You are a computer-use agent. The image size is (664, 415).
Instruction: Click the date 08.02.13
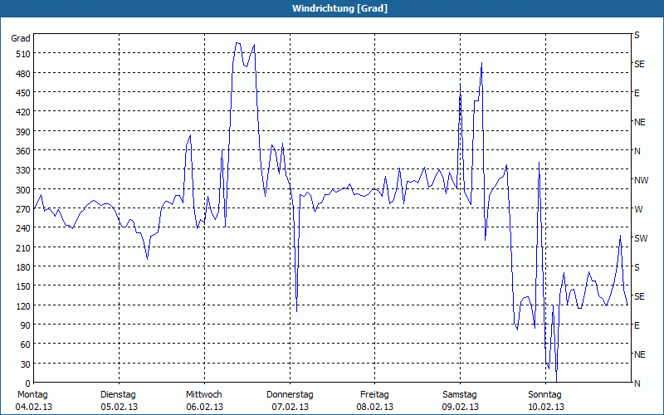(x=375, y=407)
